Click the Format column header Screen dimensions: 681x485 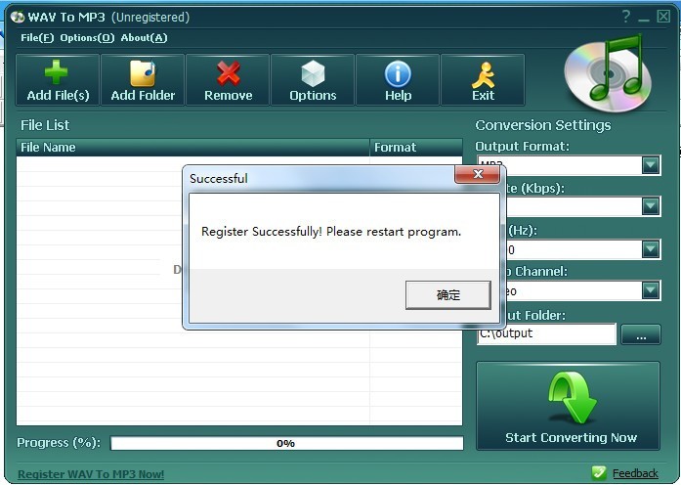pyautogui.click(x=416, y=148)
